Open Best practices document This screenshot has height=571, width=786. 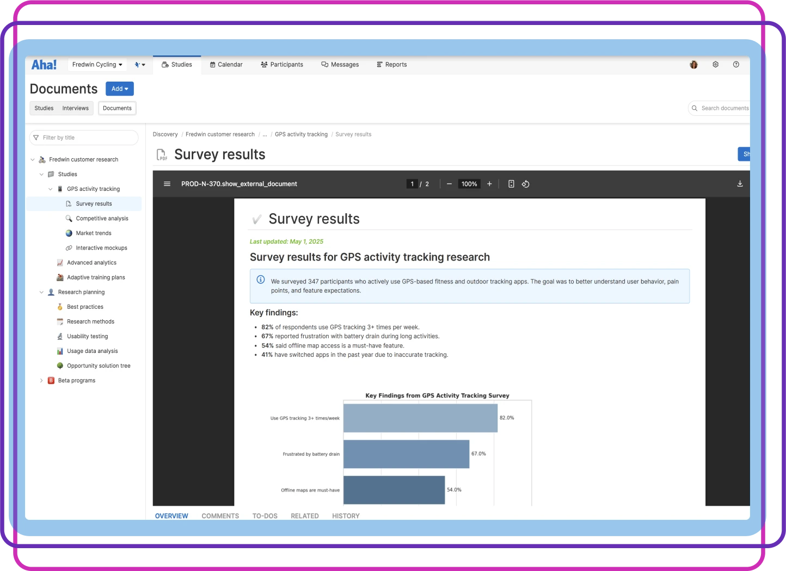pos(85,307)
